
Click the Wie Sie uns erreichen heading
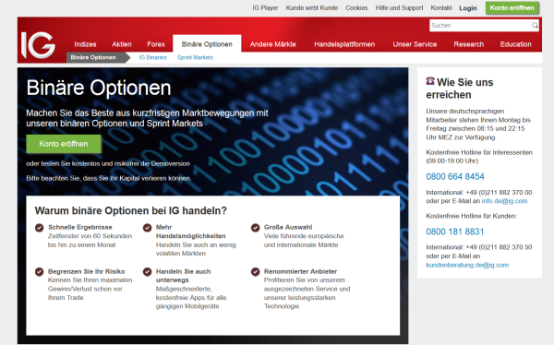tap(459, 89)
